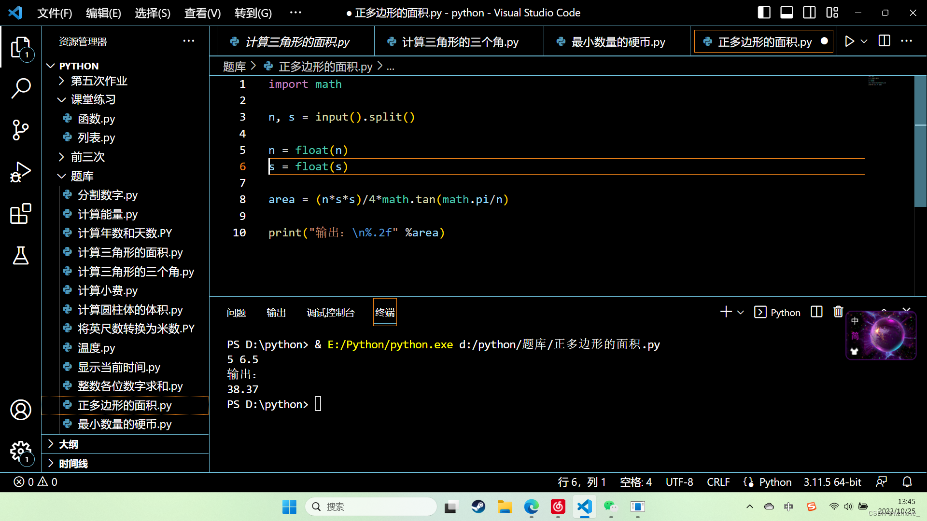Switch to the 输出 panel tab
Image resolution: width=927 pixels, height=521 pixels.
click(x=276, y=313)
